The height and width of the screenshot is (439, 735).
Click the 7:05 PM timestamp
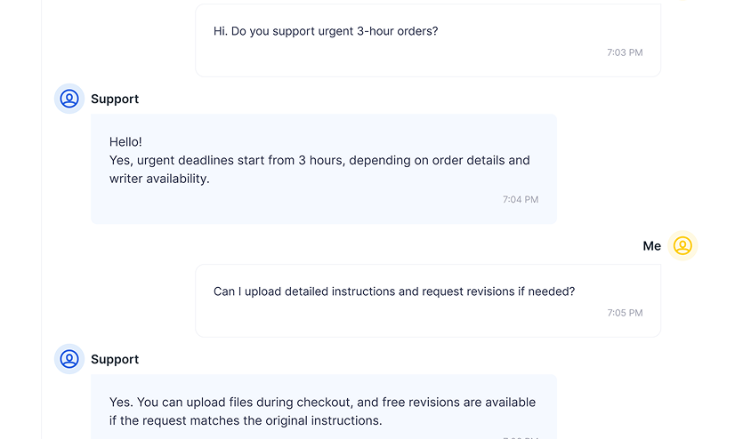(625, 313)
